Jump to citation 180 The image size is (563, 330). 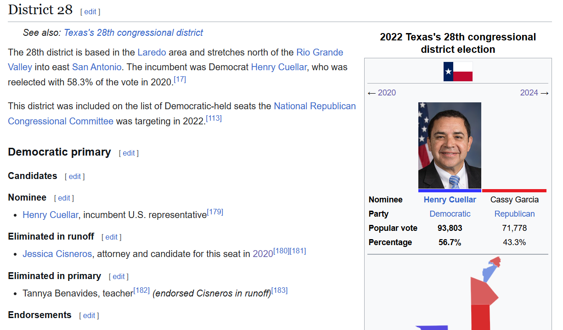click(281, 251)
